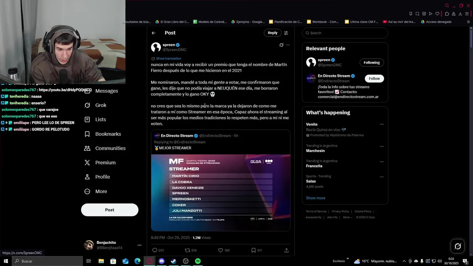Screen dimensions: 473x266
Task: Expand the More menu in sidebar
Action: (95, 191)
